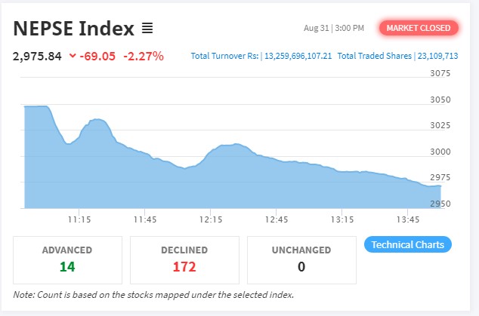Click the 3:00 PM time label
This screenshot has height=316, width=479.
(x=348, y=29)
